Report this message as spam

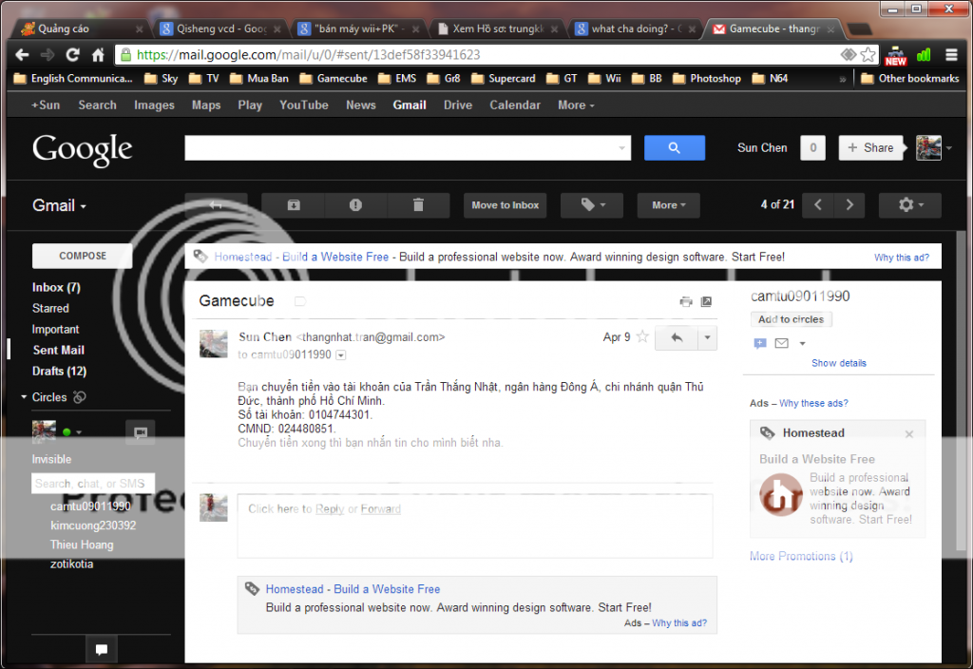click(x=355, y=205)
